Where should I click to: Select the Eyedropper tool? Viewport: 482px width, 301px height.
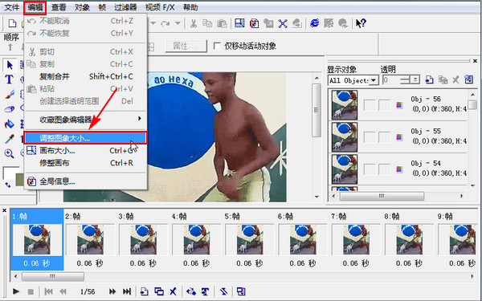click(9, 139)
